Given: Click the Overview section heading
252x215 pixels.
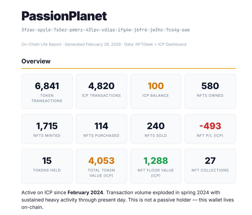Looking at the screenshot, I should pos(36,61).
